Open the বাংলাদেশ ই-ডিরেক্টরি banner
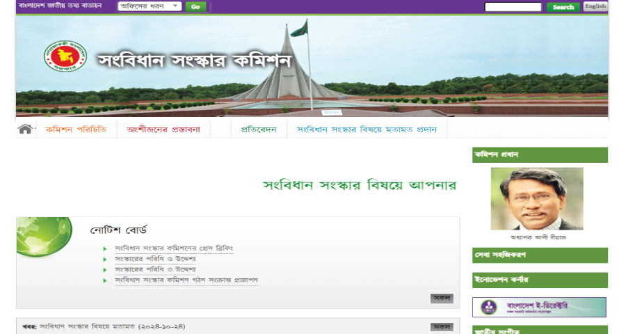 pyautogui.click(x=539, y=308)
